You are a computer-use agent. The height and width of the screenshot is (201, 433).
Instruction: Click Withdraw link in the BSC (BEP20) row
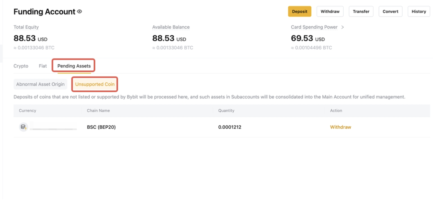340,127
